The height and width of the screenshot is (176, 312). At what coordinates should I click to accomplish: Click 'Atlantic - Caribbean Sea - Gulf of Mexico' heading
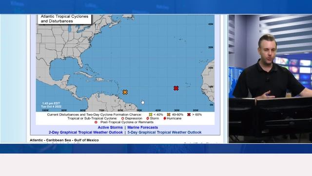[x=64, y=140]
